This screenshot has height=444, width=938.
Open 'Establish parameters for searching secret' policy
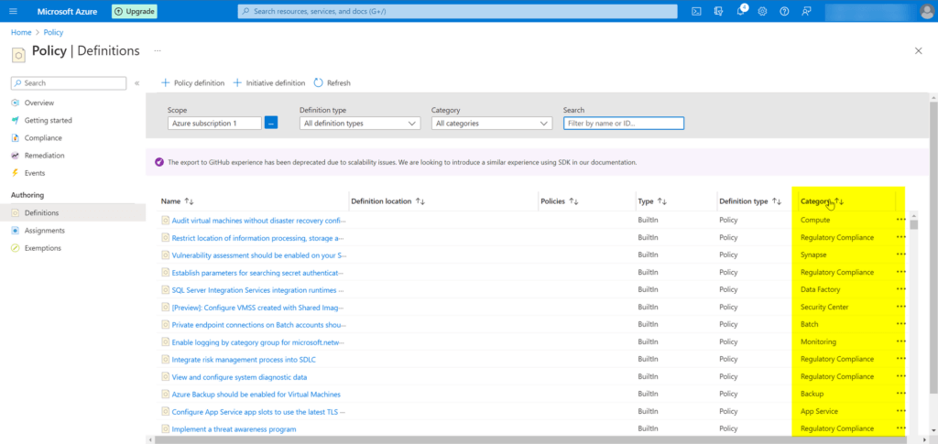point(258,272)
